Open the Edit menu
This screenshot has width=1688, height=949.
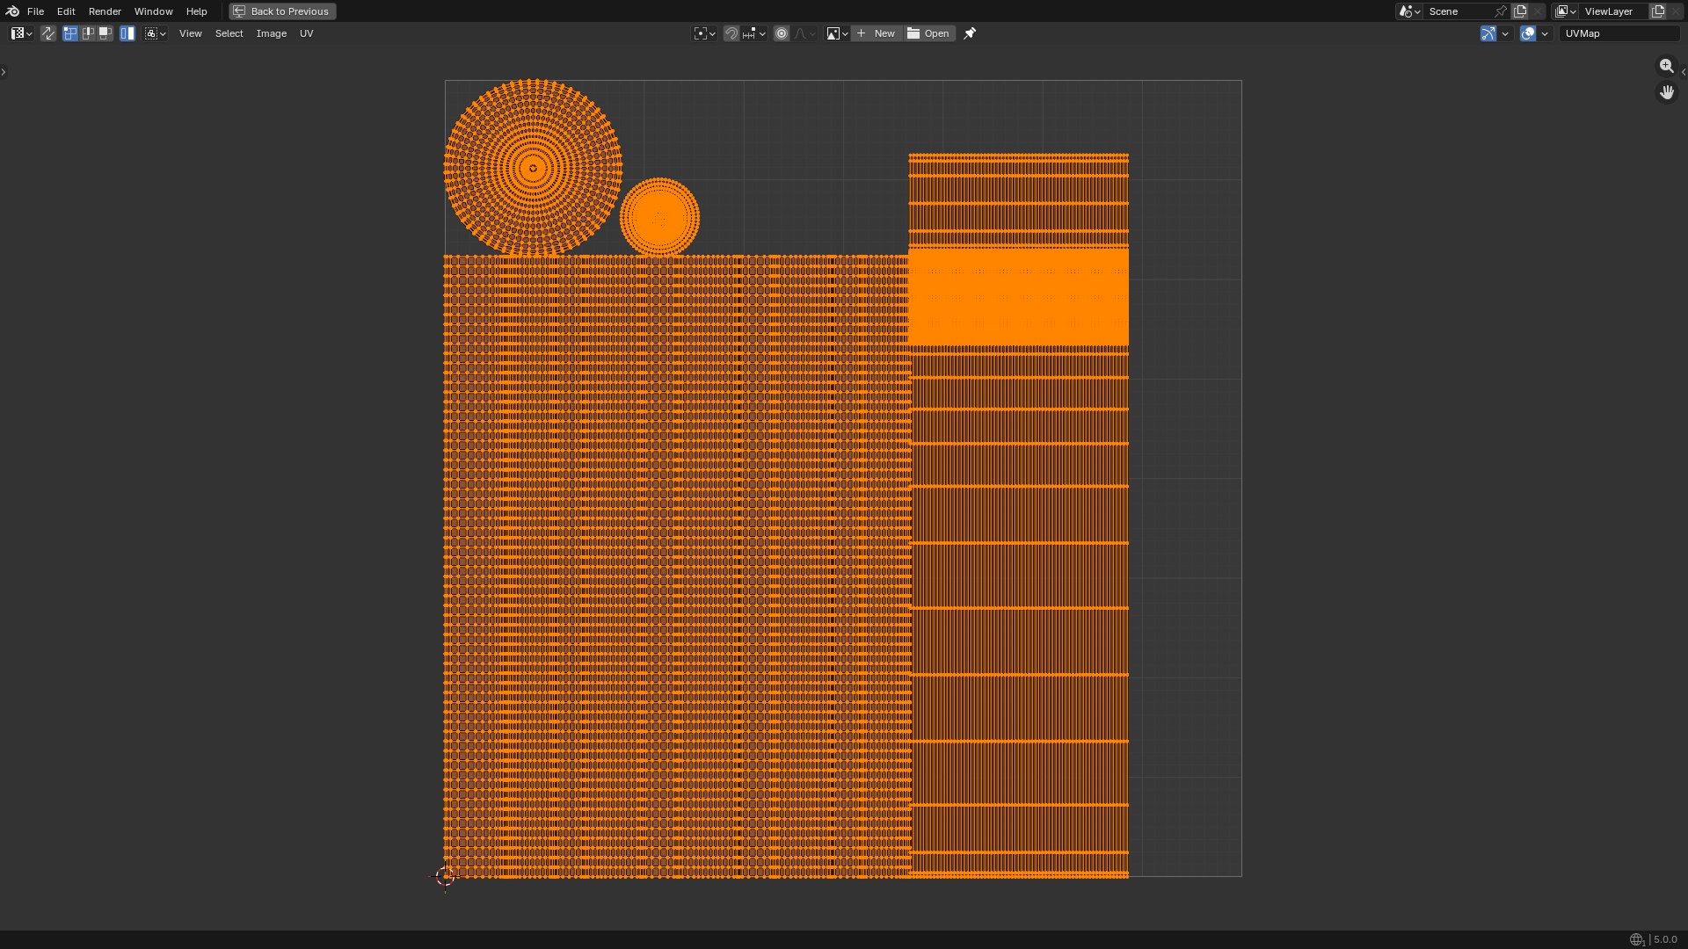(x=66, y=11)
